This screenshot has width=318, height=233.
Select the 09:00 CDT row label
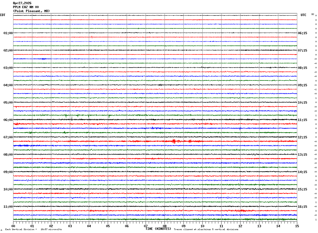pyautogui.click(x=8, y=172)
